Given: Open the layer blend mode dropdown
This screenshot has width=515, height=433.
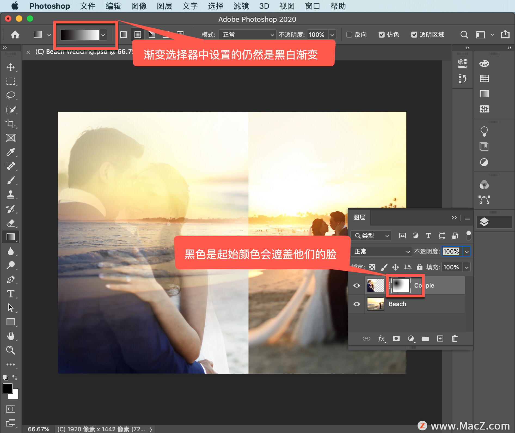Looking at the screenshot, I should pos(381,251).
